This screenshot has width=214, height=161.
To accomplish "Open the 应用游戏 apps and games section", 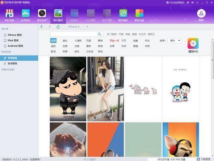I will point(26,15).
